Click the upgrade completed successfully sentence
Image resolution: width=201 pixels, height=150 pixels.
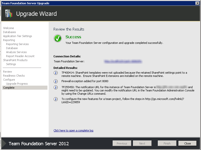[x=114, y=43]
